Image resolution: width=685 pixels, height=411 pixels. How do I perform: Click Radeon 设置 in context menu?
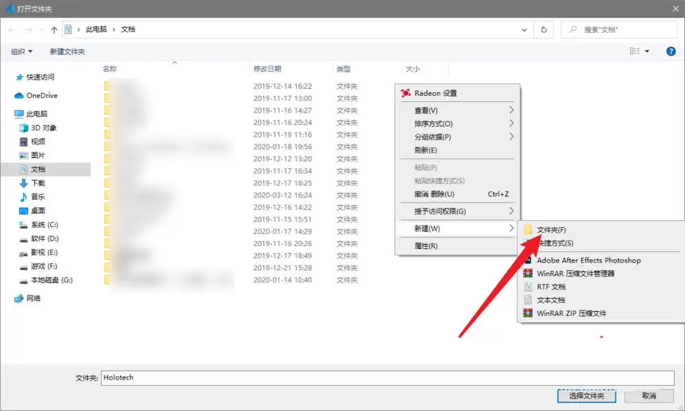pos(458,93)
